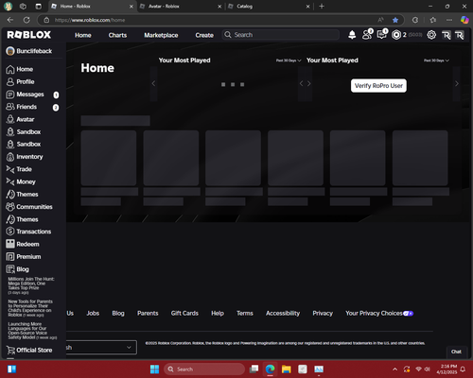Open friend requests icon in top bar
Viewport: 473px width, 378px height.
pos(367,34)
